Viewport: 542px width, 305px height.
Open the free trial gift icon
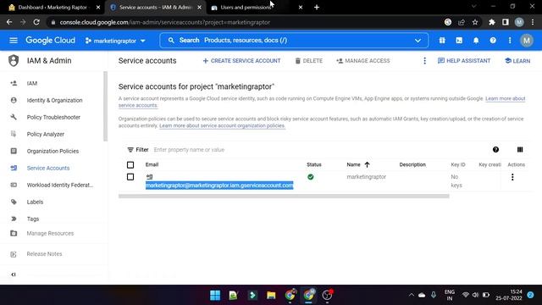click(442, 41)
